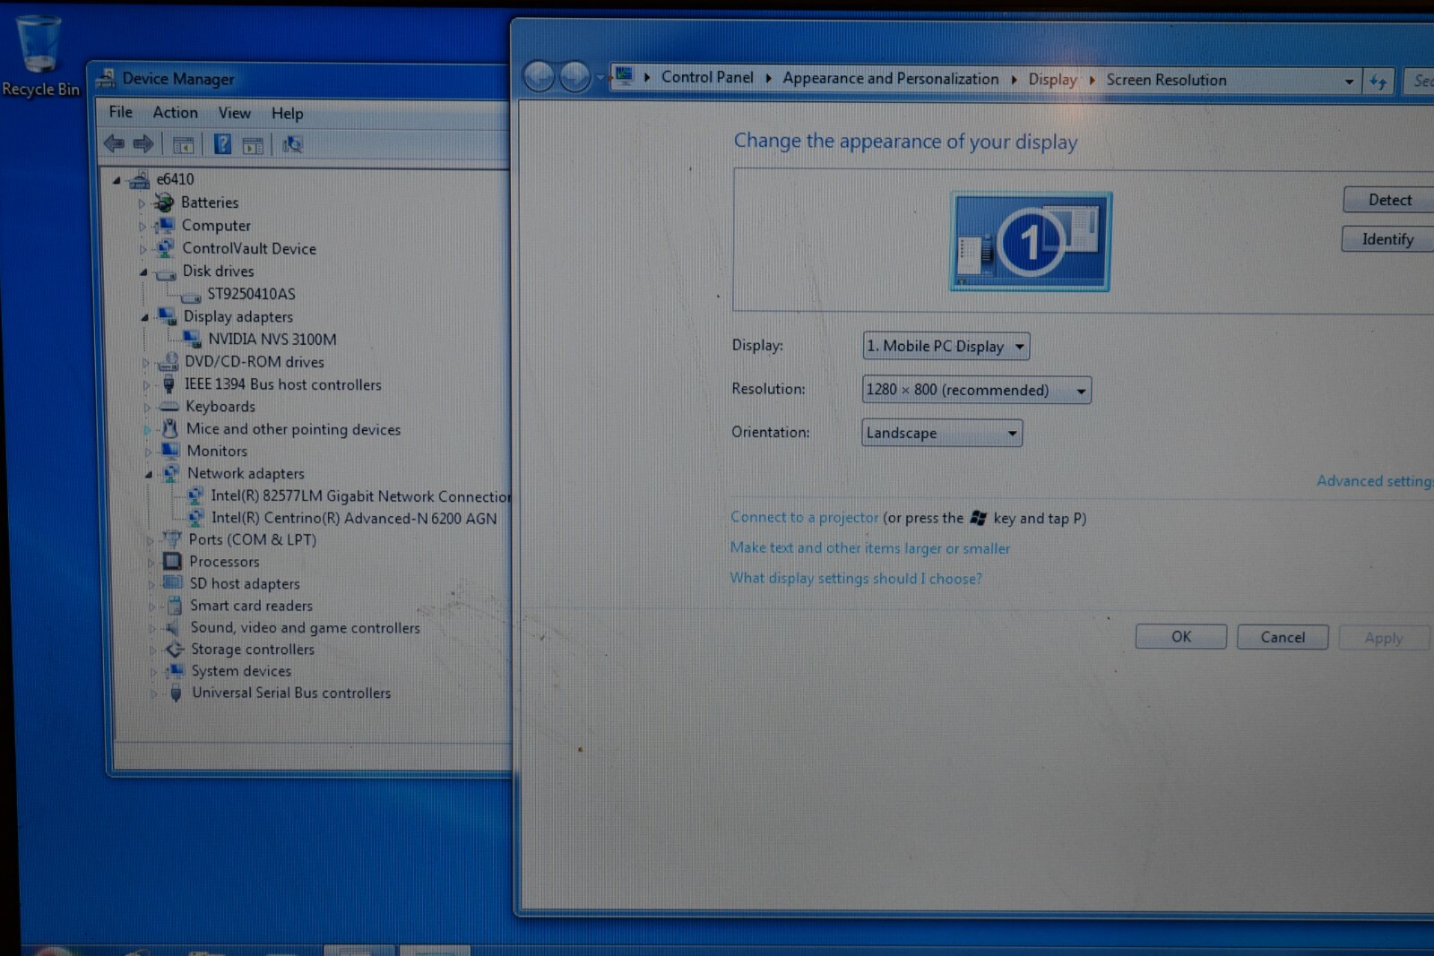Collapse the e6410 root node
1434x956 pixels.
(117, 180)
